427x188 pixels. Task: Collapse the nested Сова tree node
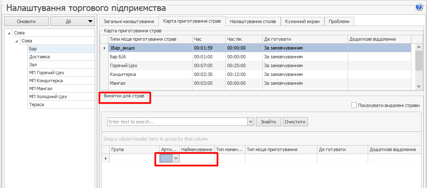(x=17, y=41)
